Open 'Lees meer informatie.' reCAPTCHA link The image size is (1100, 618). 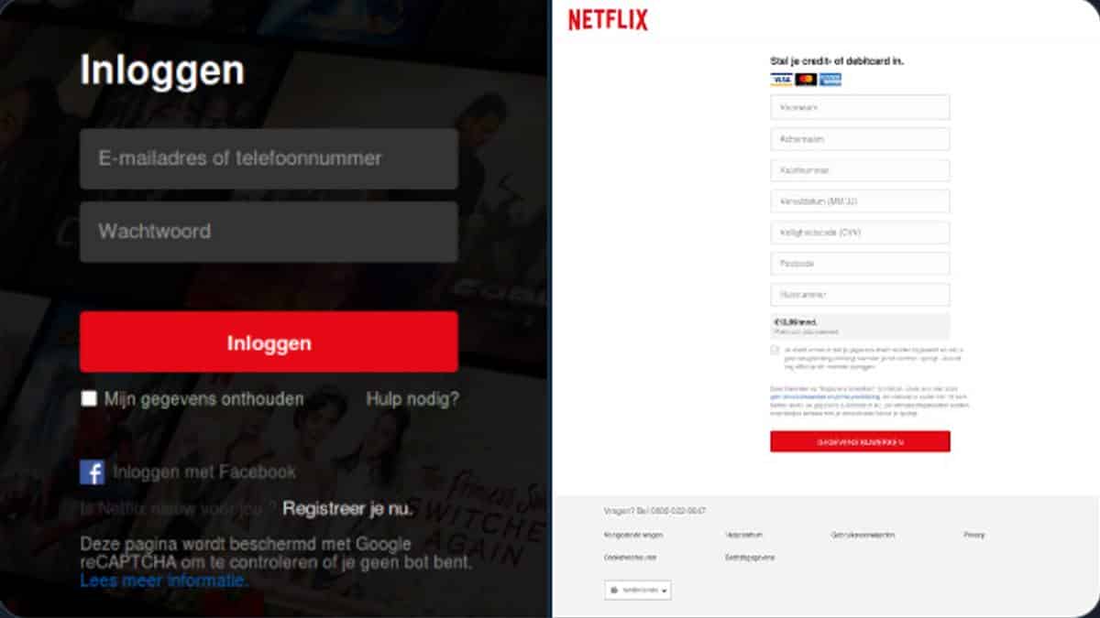coord(163,580)
